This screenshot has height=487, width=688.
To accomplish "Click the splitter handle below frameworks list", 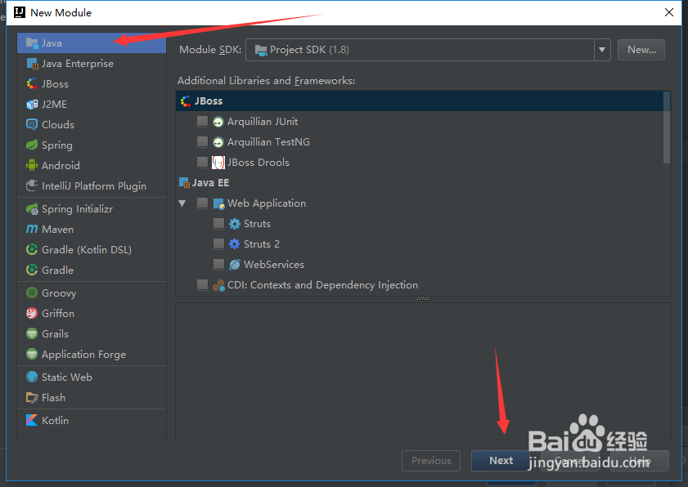I will tap(423, 299).
